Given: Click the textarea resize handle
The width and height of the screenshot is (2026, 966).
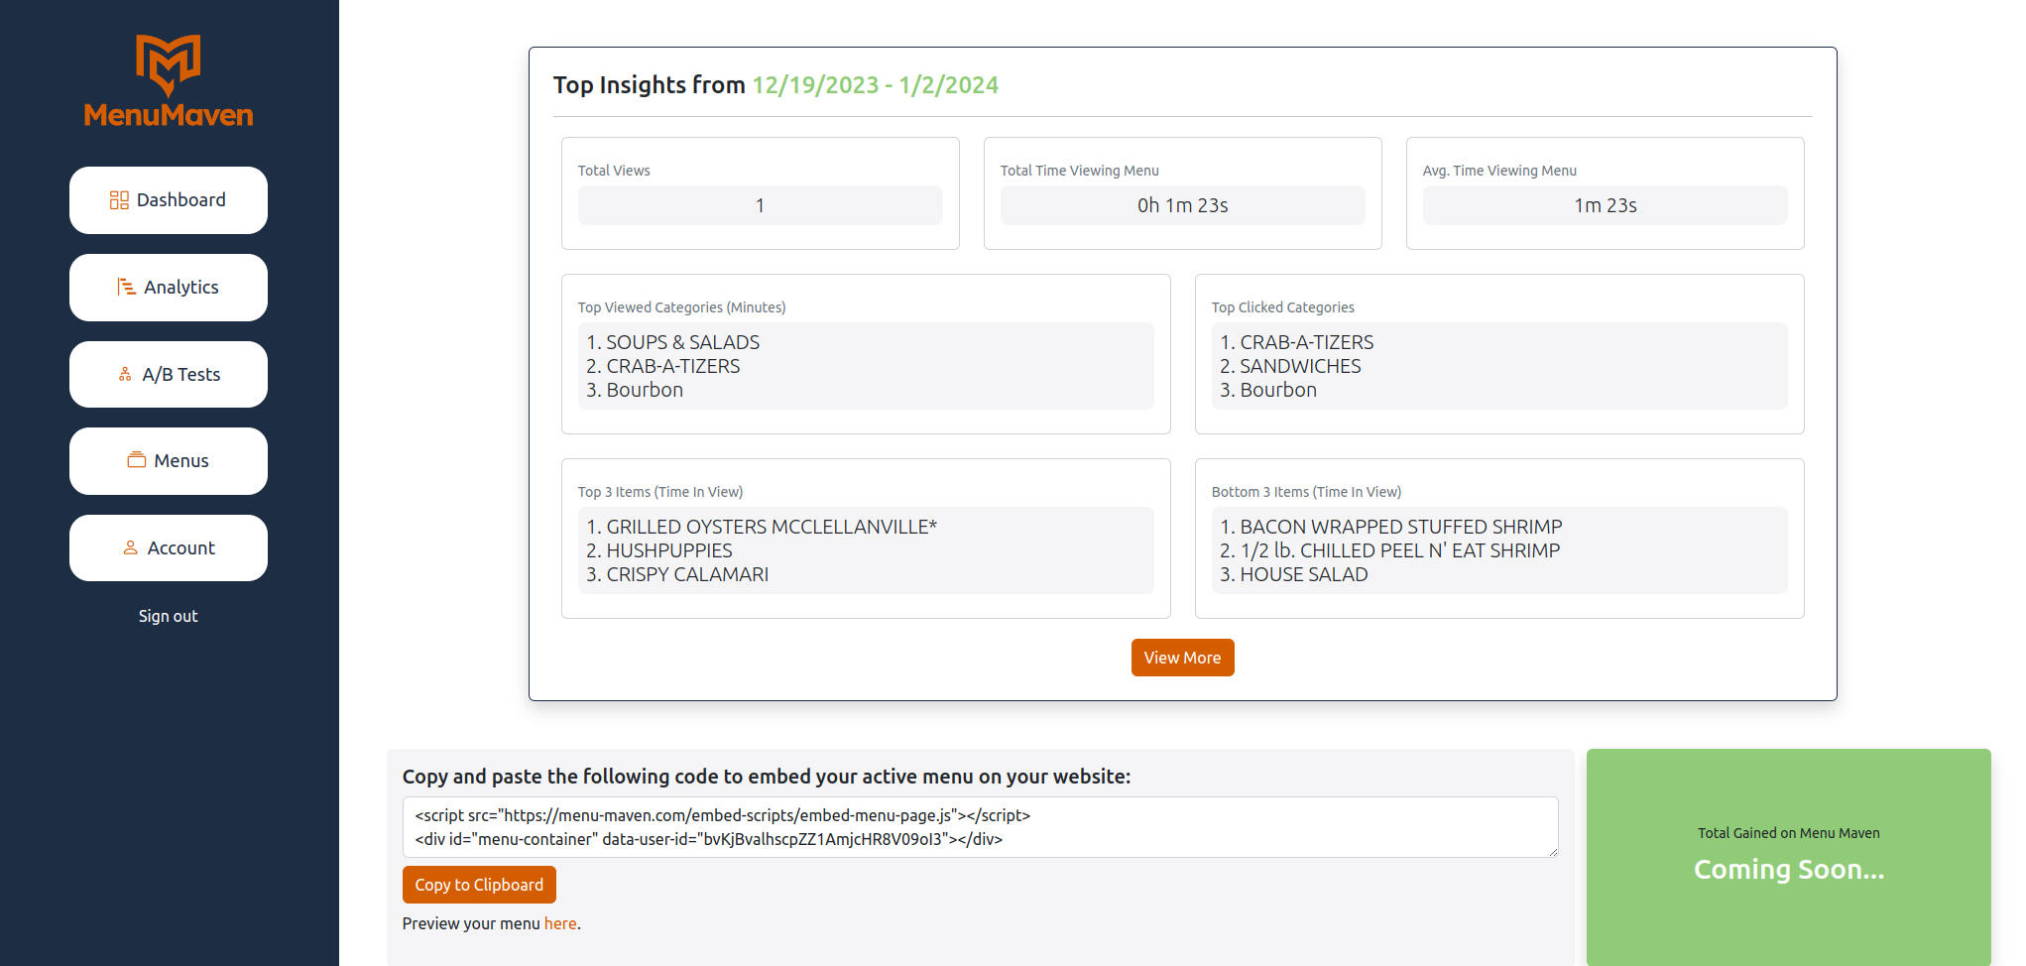Looking at the screenshot, I should 1552,852.
